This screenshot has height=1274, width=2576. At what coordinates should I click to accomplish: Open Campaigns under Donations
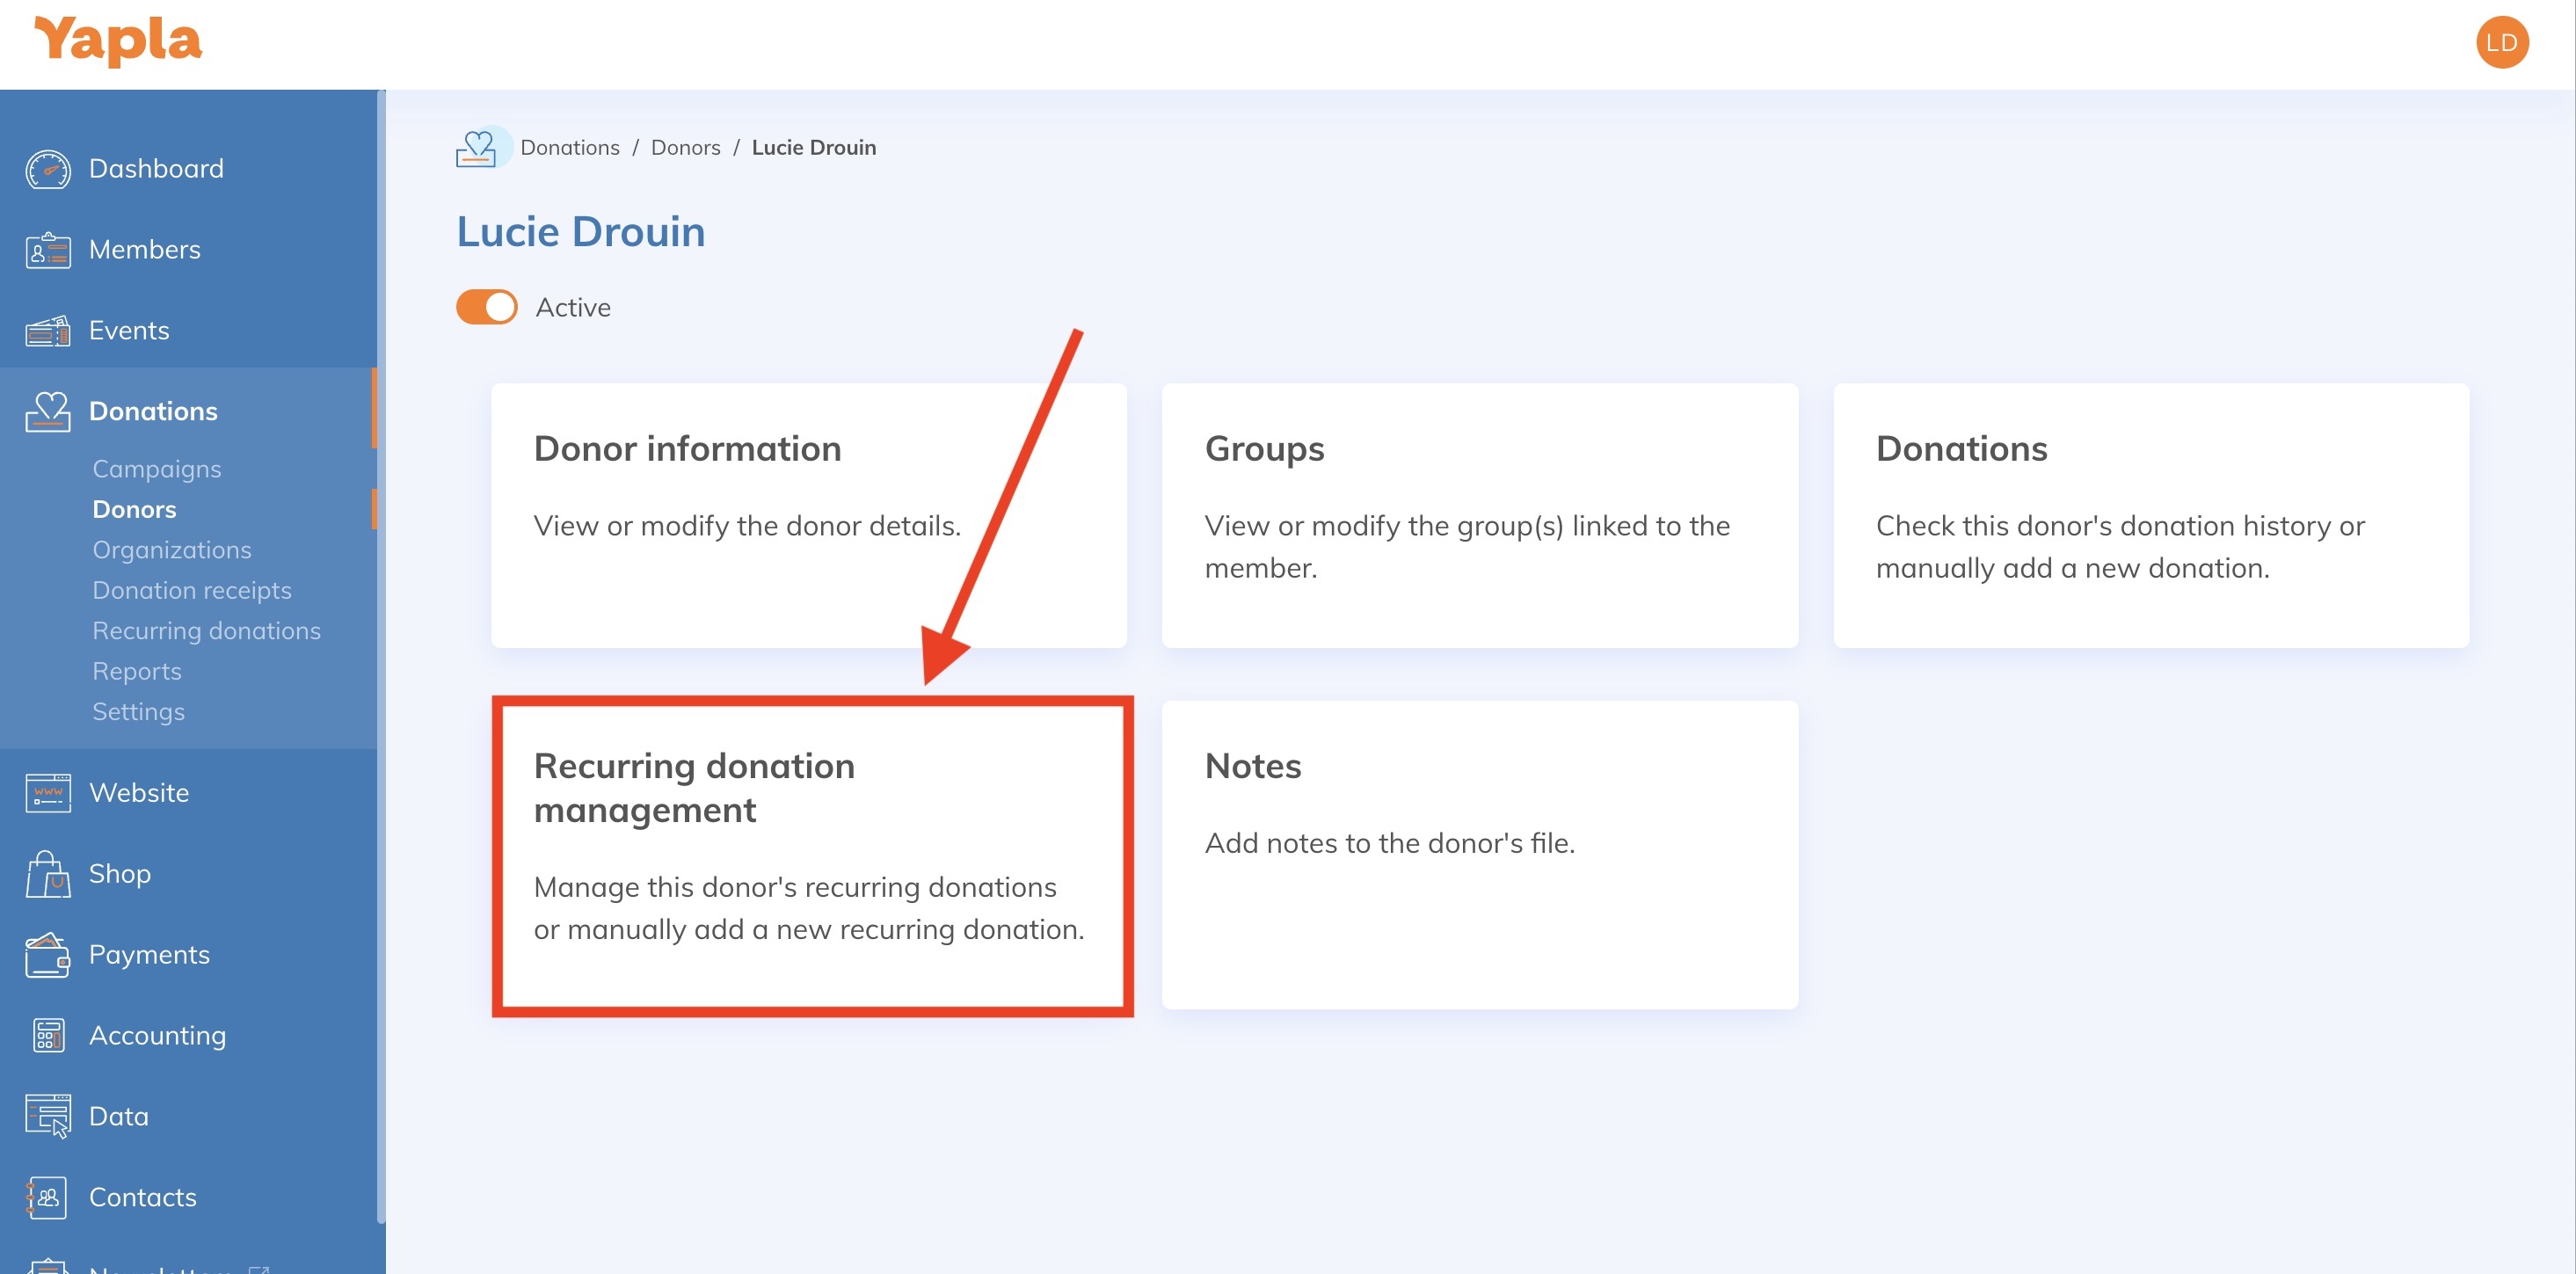point(156,468)
